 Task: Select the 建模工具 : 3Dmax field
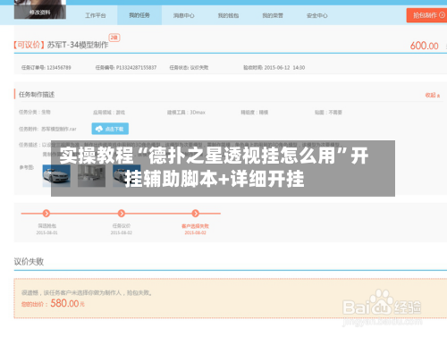186,113
